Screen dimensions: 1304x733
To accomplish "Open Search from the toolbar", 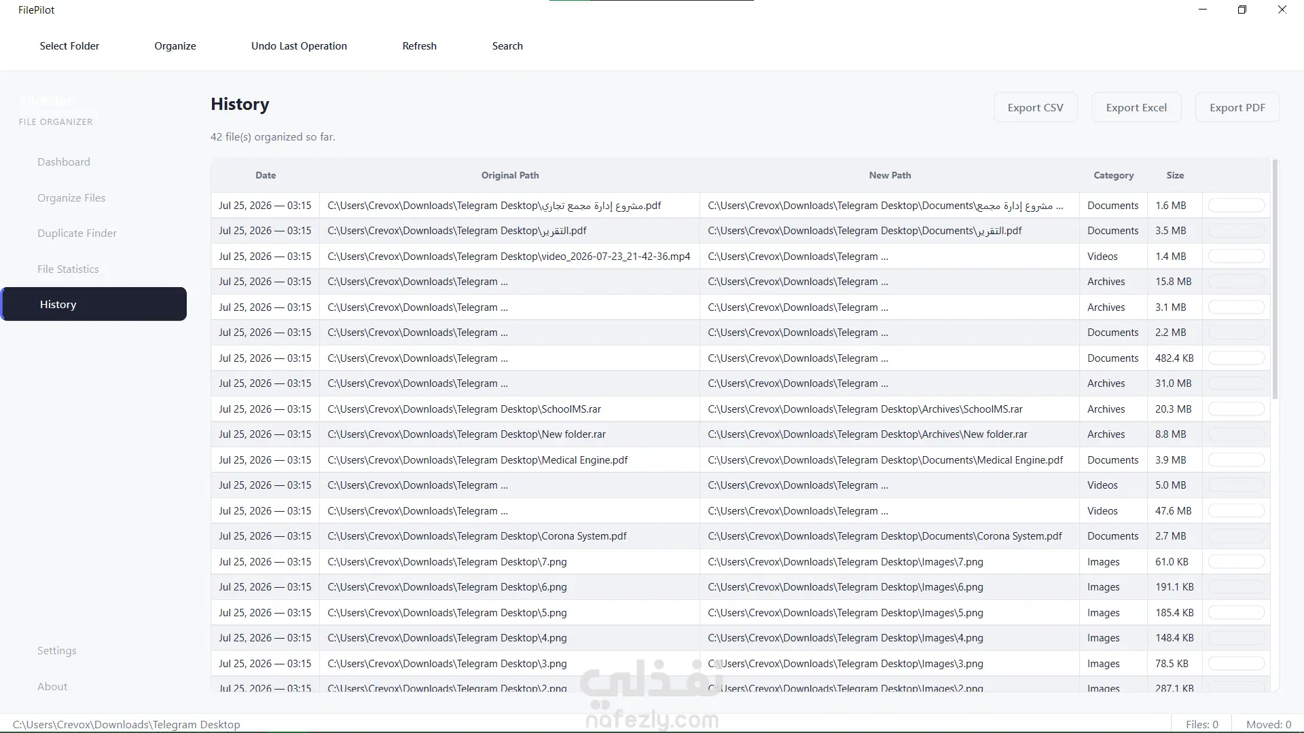I will tap(507, 46).
